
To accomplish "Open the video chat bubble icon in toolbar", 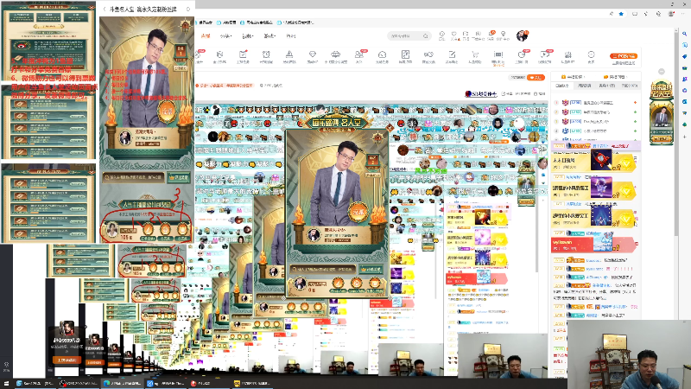I will click(x=545, y=54).
